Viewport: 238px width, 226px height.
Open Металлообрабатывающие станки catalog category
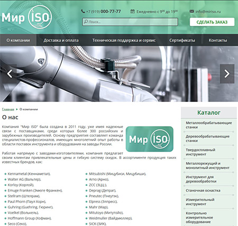point(209,125)
